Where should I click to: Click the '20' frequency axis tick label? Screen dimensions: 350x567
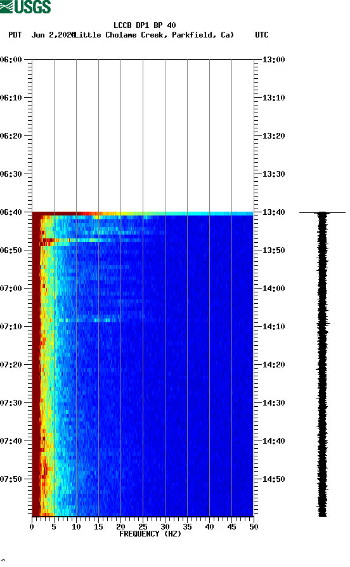pyautogui.click(x=120, y=527)
